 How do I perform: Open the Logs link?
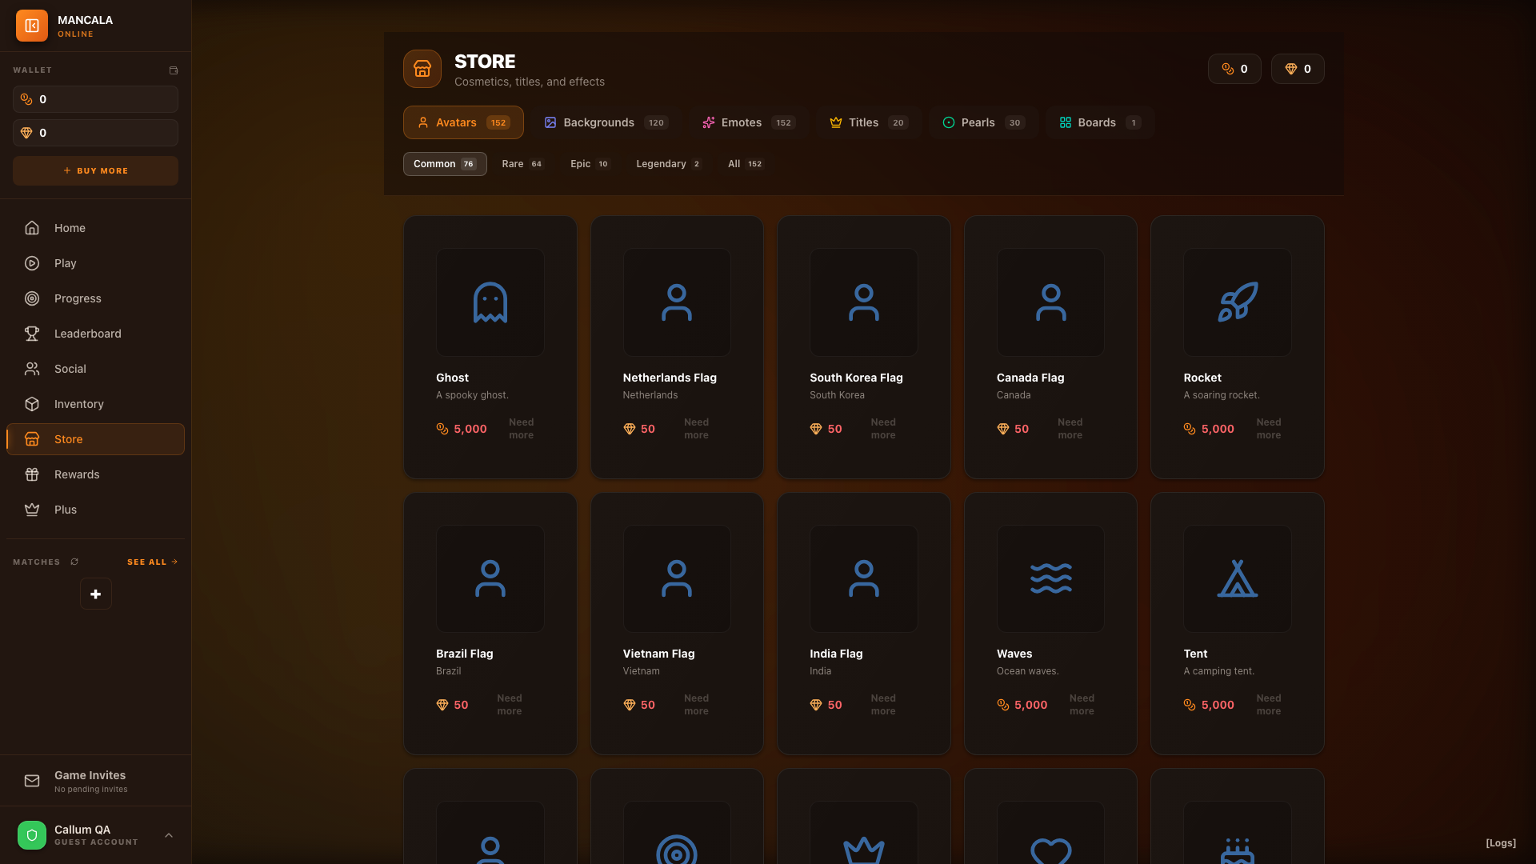click(x=1500, y=843)
